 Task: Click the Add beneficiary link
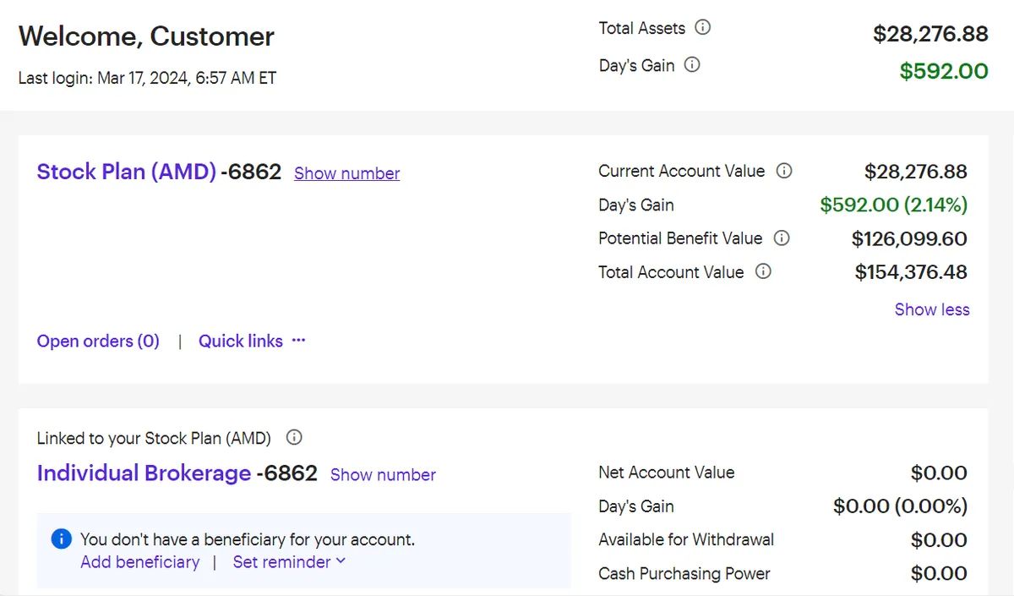tap(140, 562)
